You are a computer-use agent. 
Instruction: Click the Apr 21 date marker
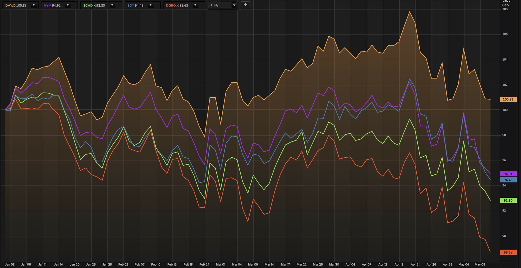[x=415, y=265]
